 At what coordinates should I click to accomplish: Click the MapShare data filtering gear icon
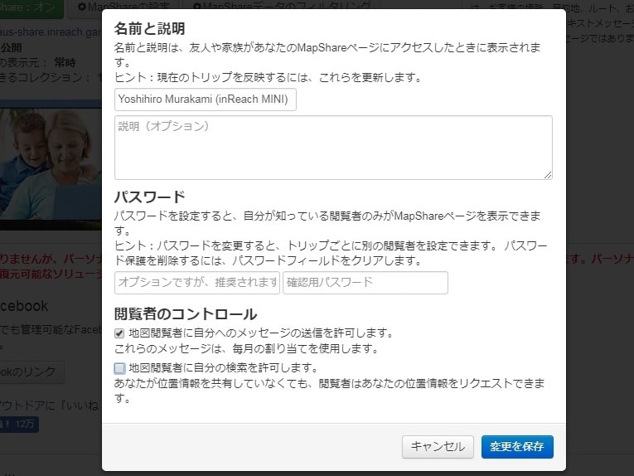(197, 7)
